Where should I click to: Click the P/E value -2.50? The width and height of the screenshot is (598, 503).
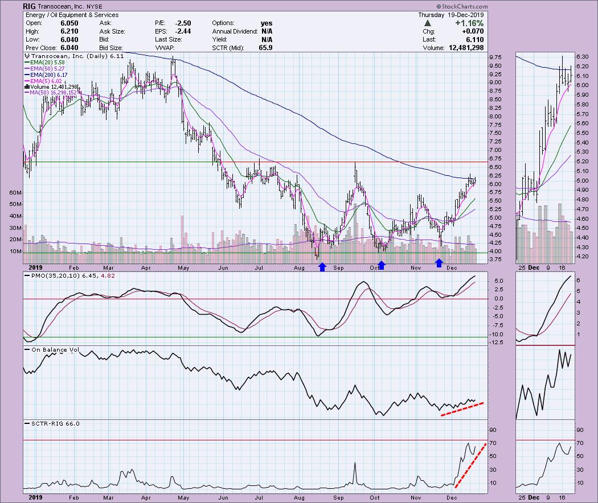click(x=183, y=23)
